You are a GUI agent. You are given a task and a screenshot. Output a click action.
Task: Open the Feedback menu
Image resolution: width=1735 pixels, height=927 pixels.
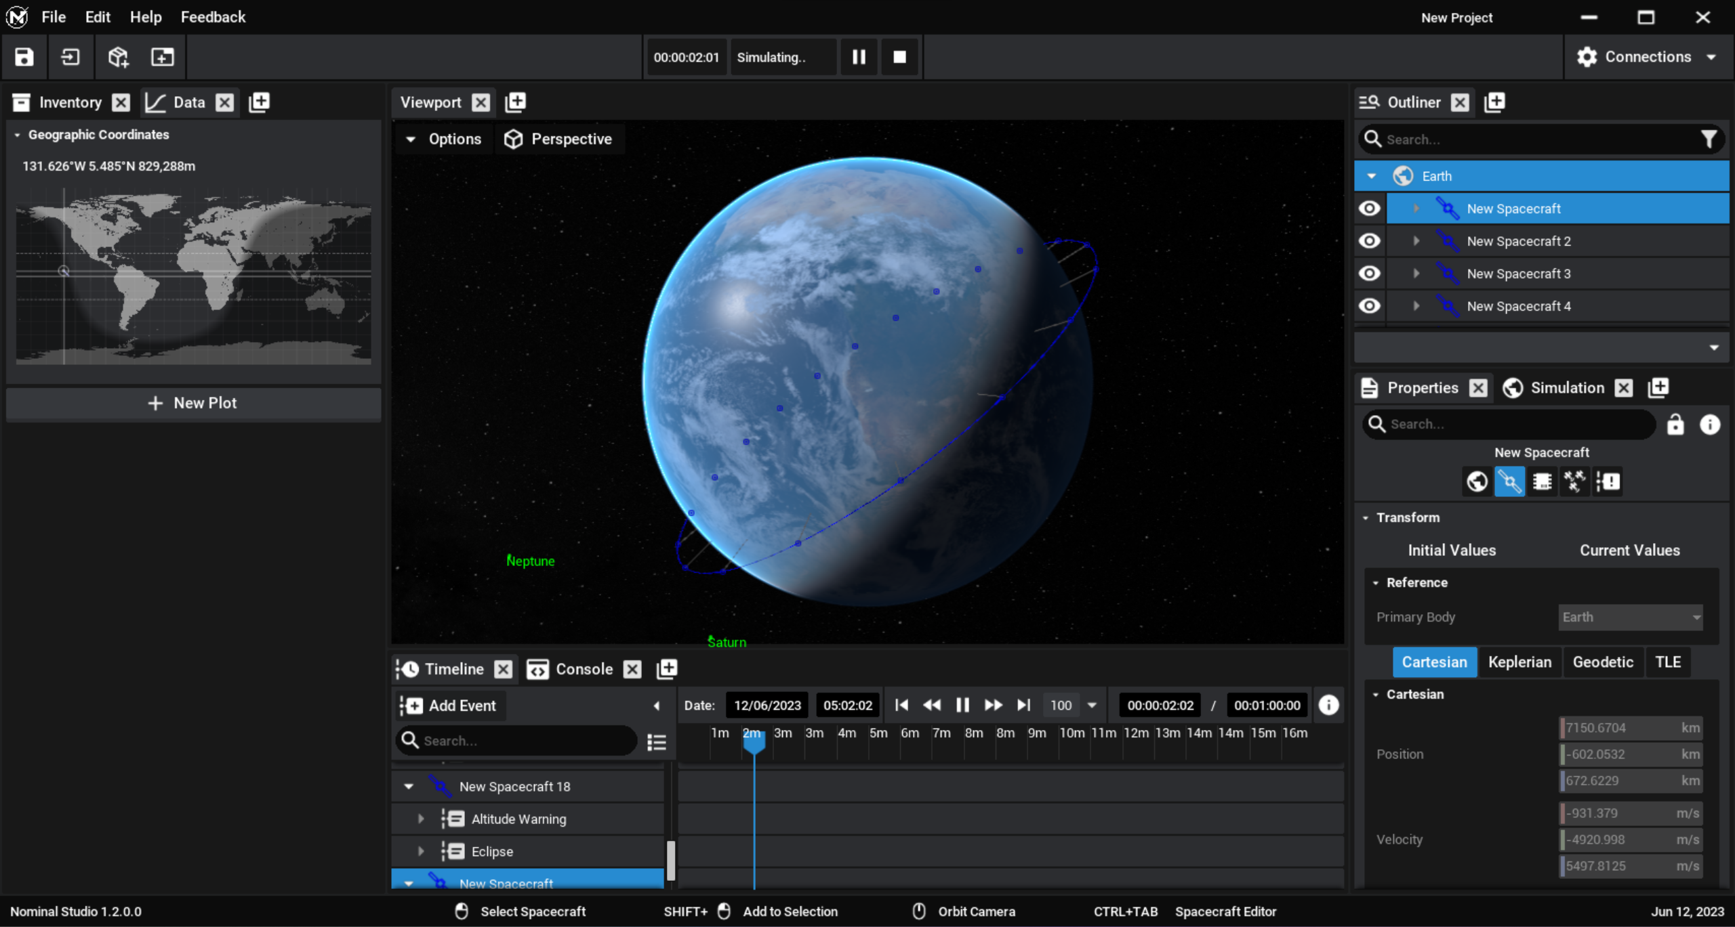click(x=213, y=17)
